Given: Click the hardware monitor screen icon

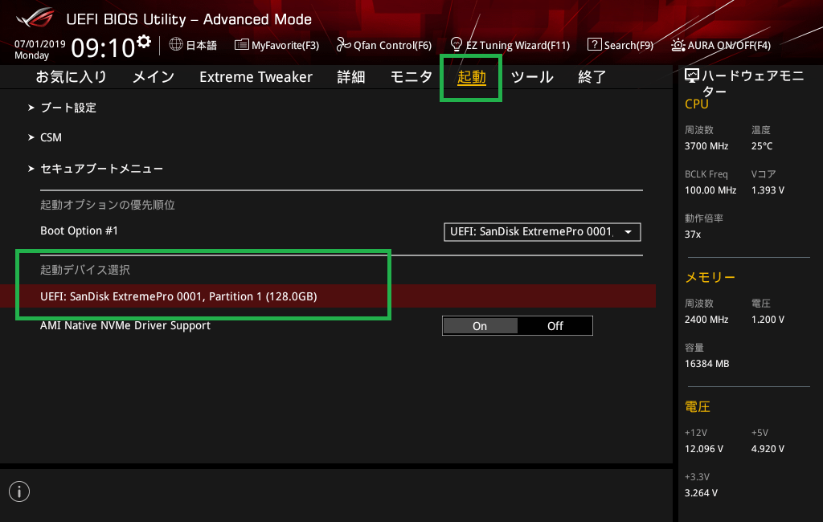Looking at the screenshot, I should click(692, 76).
